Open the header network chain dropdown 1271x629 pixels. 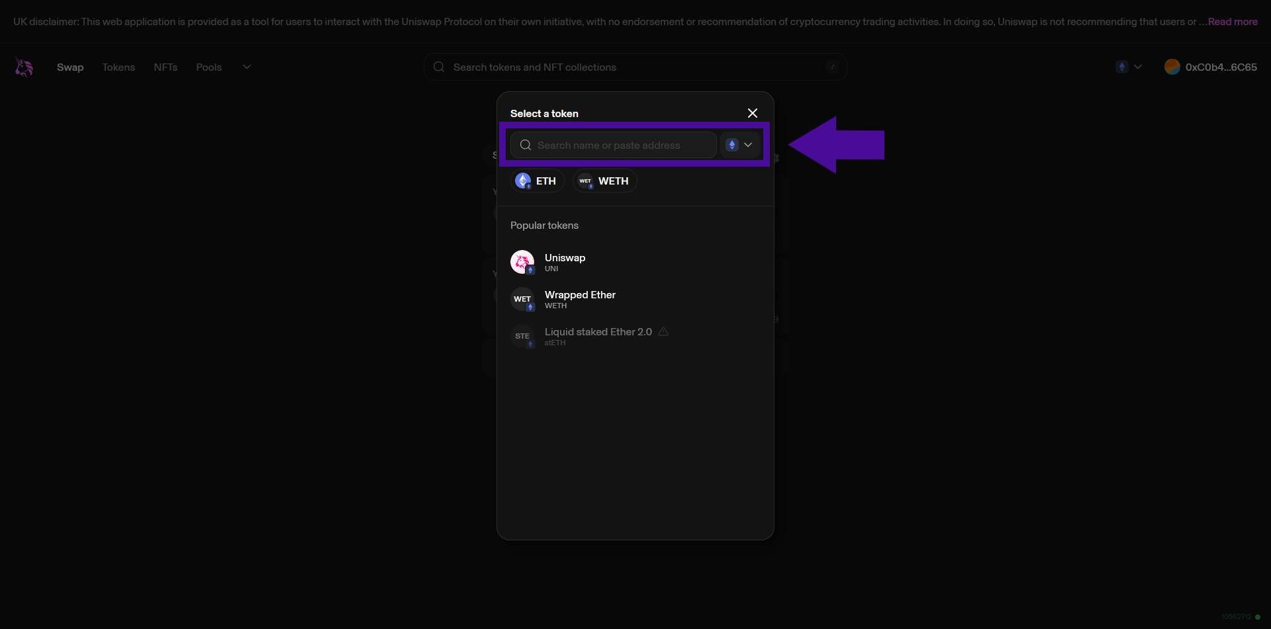1129,67
